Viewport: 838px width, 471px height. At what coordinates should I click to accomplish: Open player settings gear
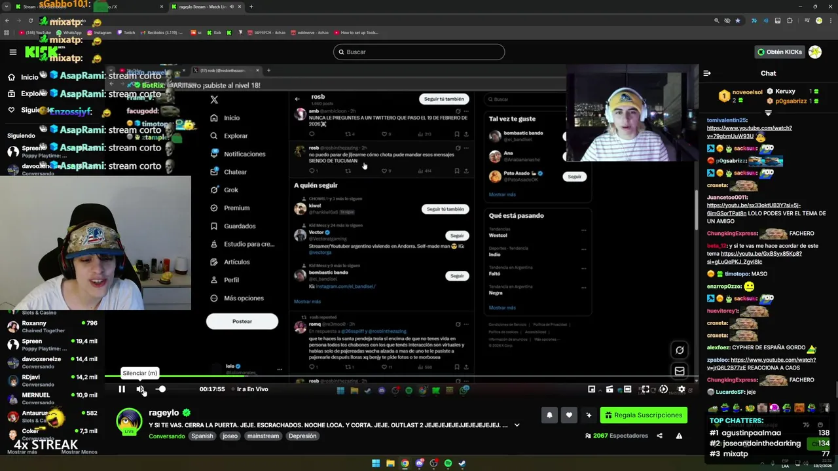[682, 389]
